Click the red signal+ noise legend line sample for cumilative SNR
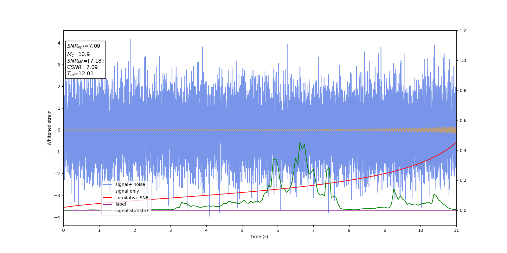The image size is (507, 253). click(x=108, y=198)
